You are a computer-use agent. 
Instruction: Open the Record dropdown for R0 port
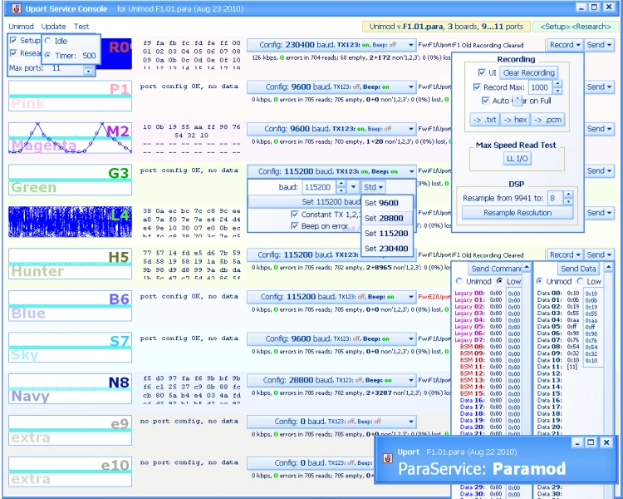coord(565,45)
